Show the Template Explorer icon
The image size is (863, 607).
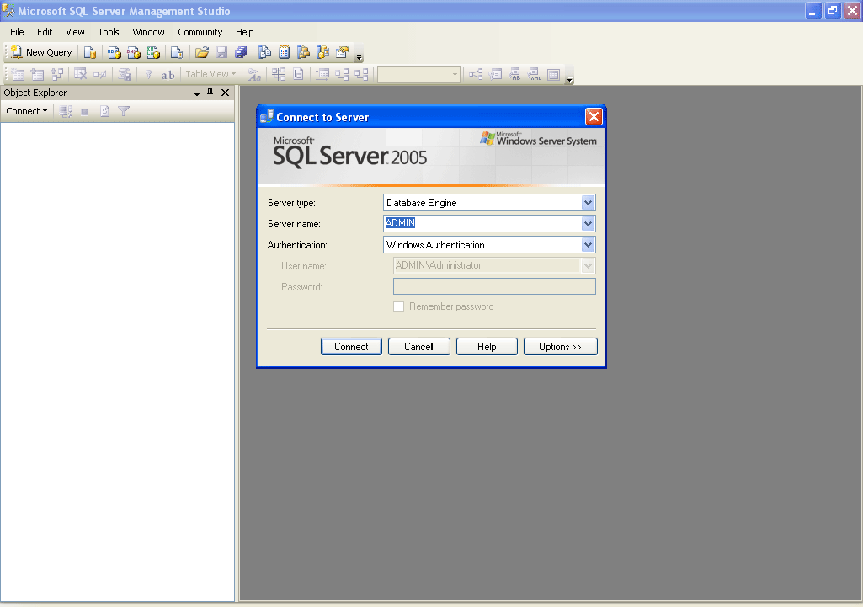point(323,52)
